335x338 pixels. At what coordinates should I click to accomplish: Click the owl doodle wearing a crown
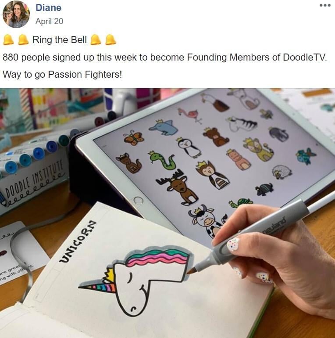pyautogui.click(x=212, y=175)
